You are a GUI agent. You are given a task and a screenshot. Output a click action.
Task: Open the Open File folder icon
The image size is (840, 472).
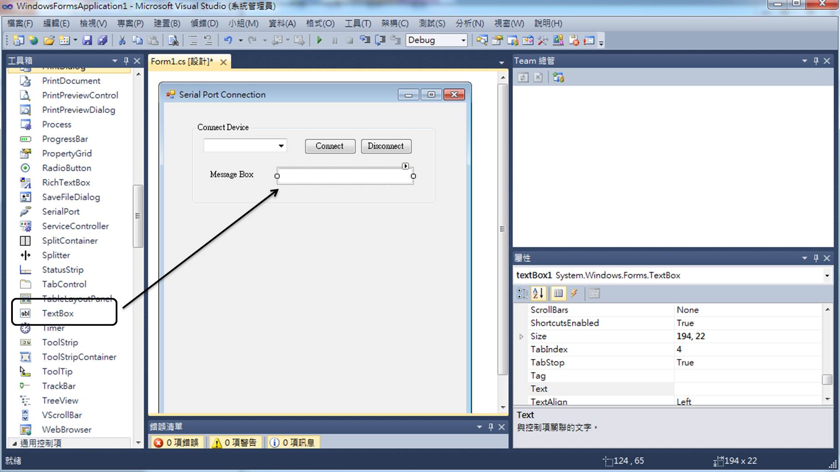49,40
